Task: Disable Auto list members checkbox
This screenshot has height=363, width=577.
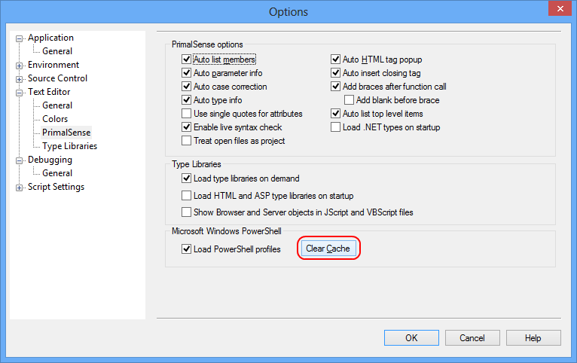Action: tap(186, 59)
